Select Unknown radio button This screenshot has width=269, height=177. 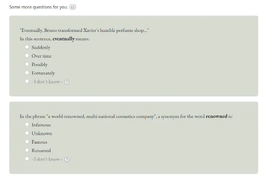(x=27, y=133)
